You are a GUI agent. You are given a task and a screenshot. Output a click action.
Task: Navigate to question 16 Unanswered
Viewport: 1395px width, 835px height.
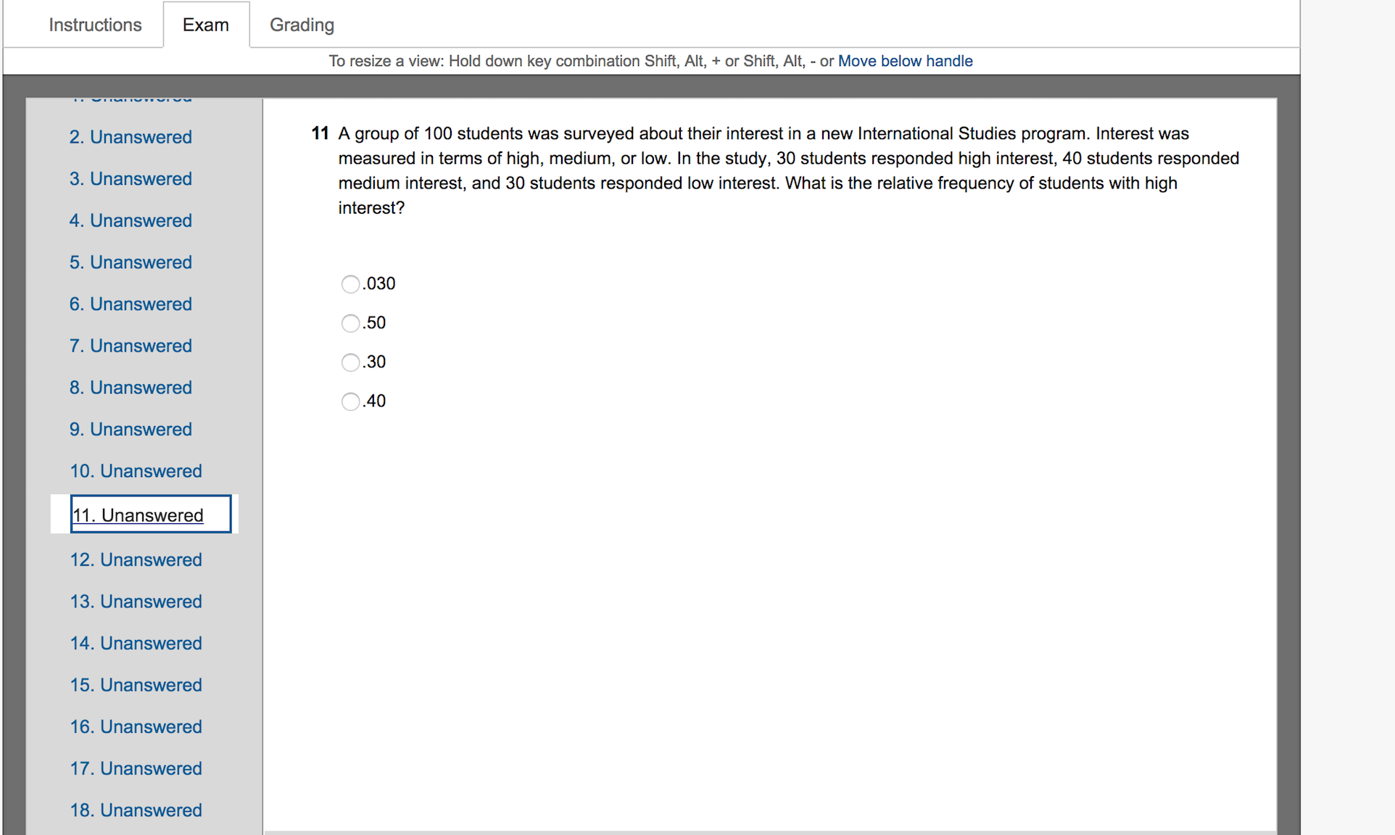pyautogui.click(x=136, y=726)
